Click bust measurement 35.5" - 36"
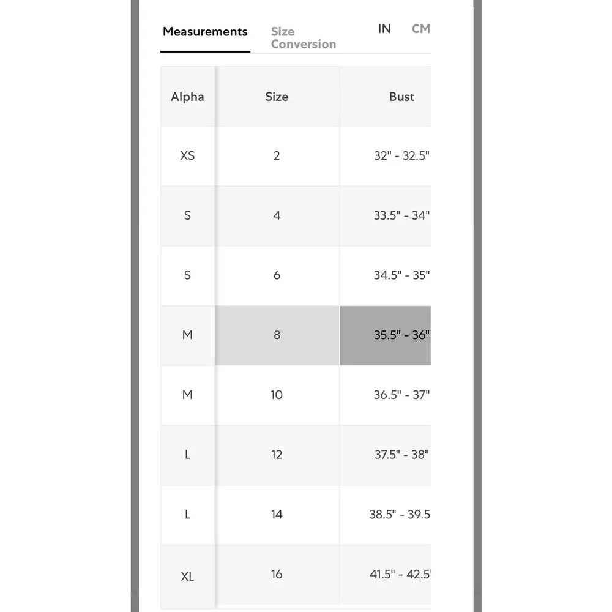The width and height of the screenshot is (612, 612). click(401, 335)
